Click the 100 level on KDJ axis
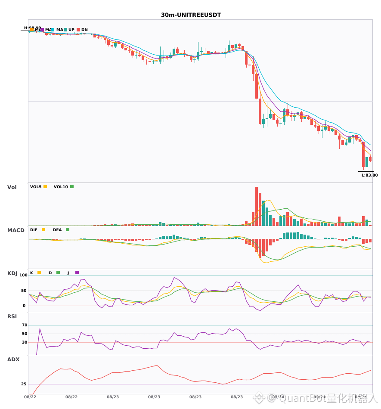Image resolution: width=381 pixels, height=409 pixels. click(x=24, y=275)
